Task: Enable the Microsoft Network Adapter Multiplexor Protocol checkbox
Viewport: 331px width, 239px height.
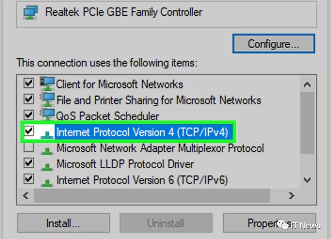Action: (28, 148)
